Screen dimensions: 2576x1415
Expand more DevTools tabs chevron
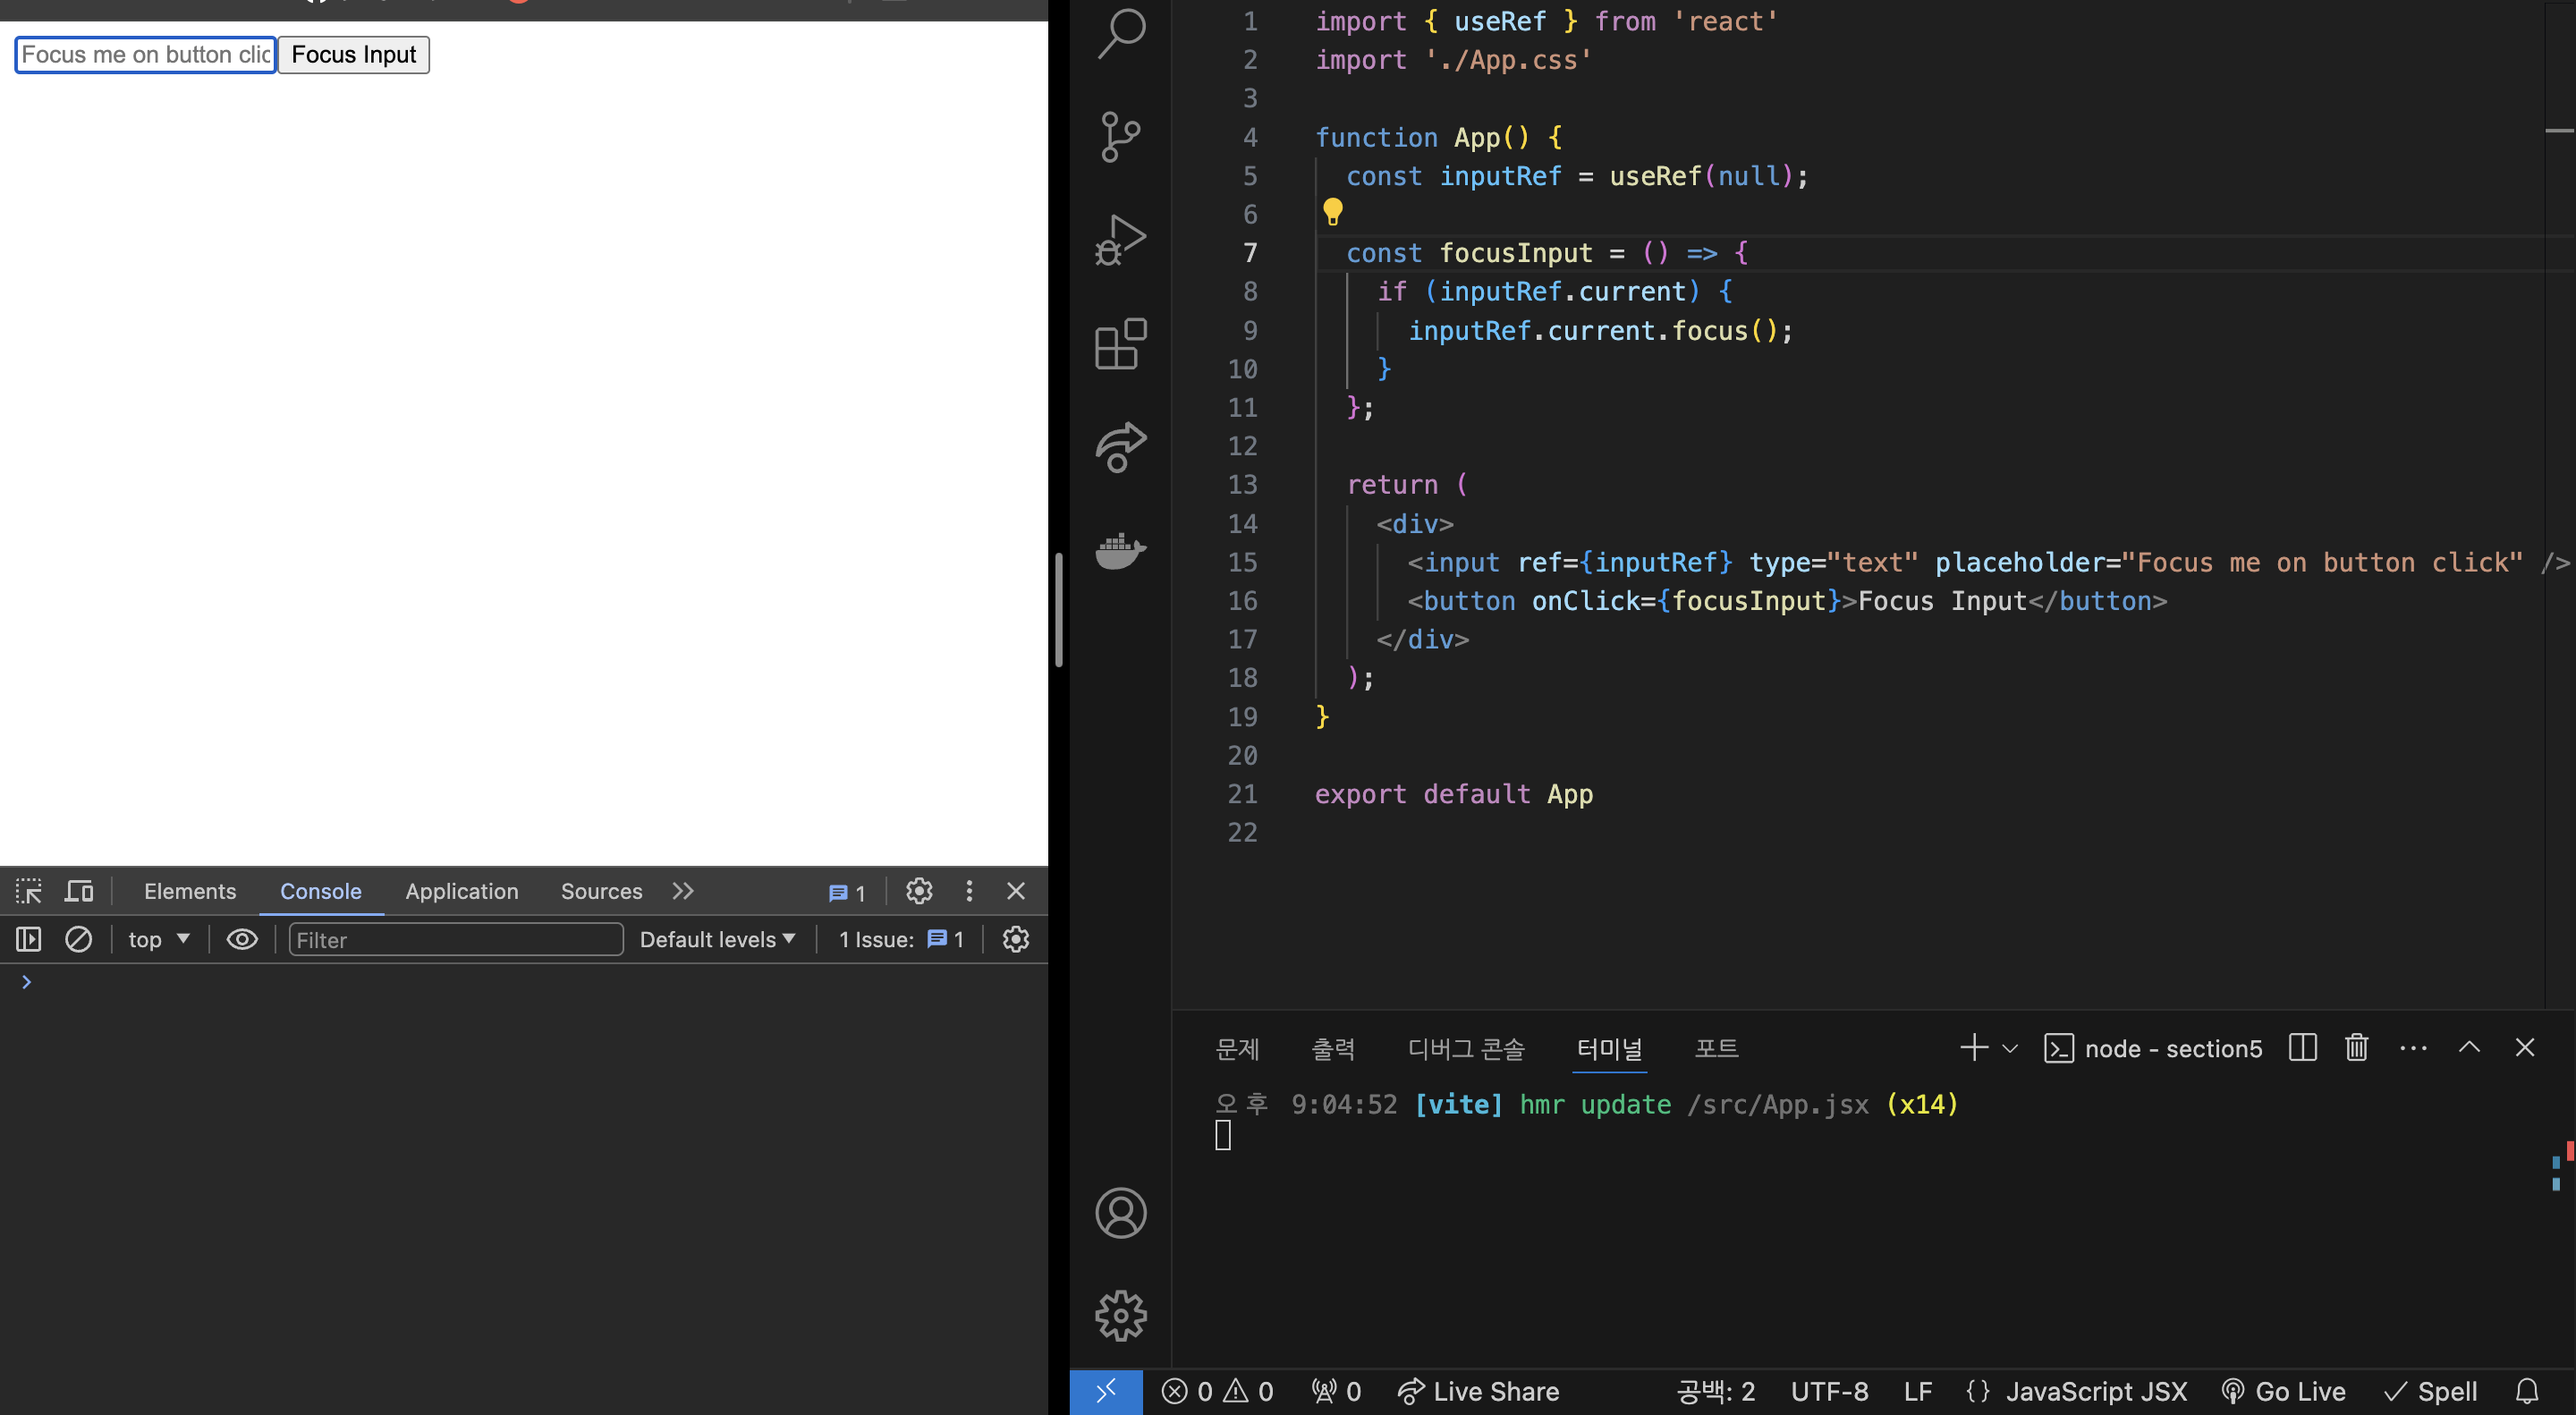683,891
